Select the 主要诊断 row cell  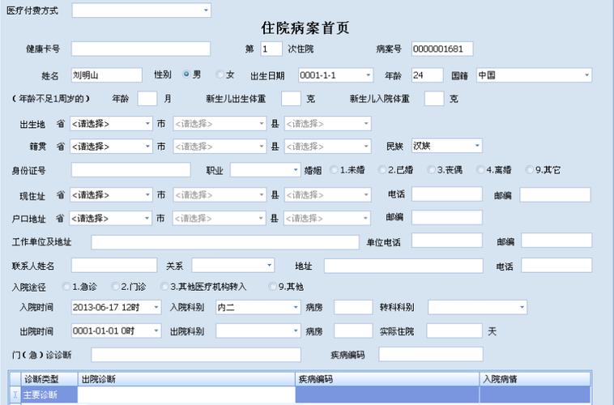(x=49, y=394)
